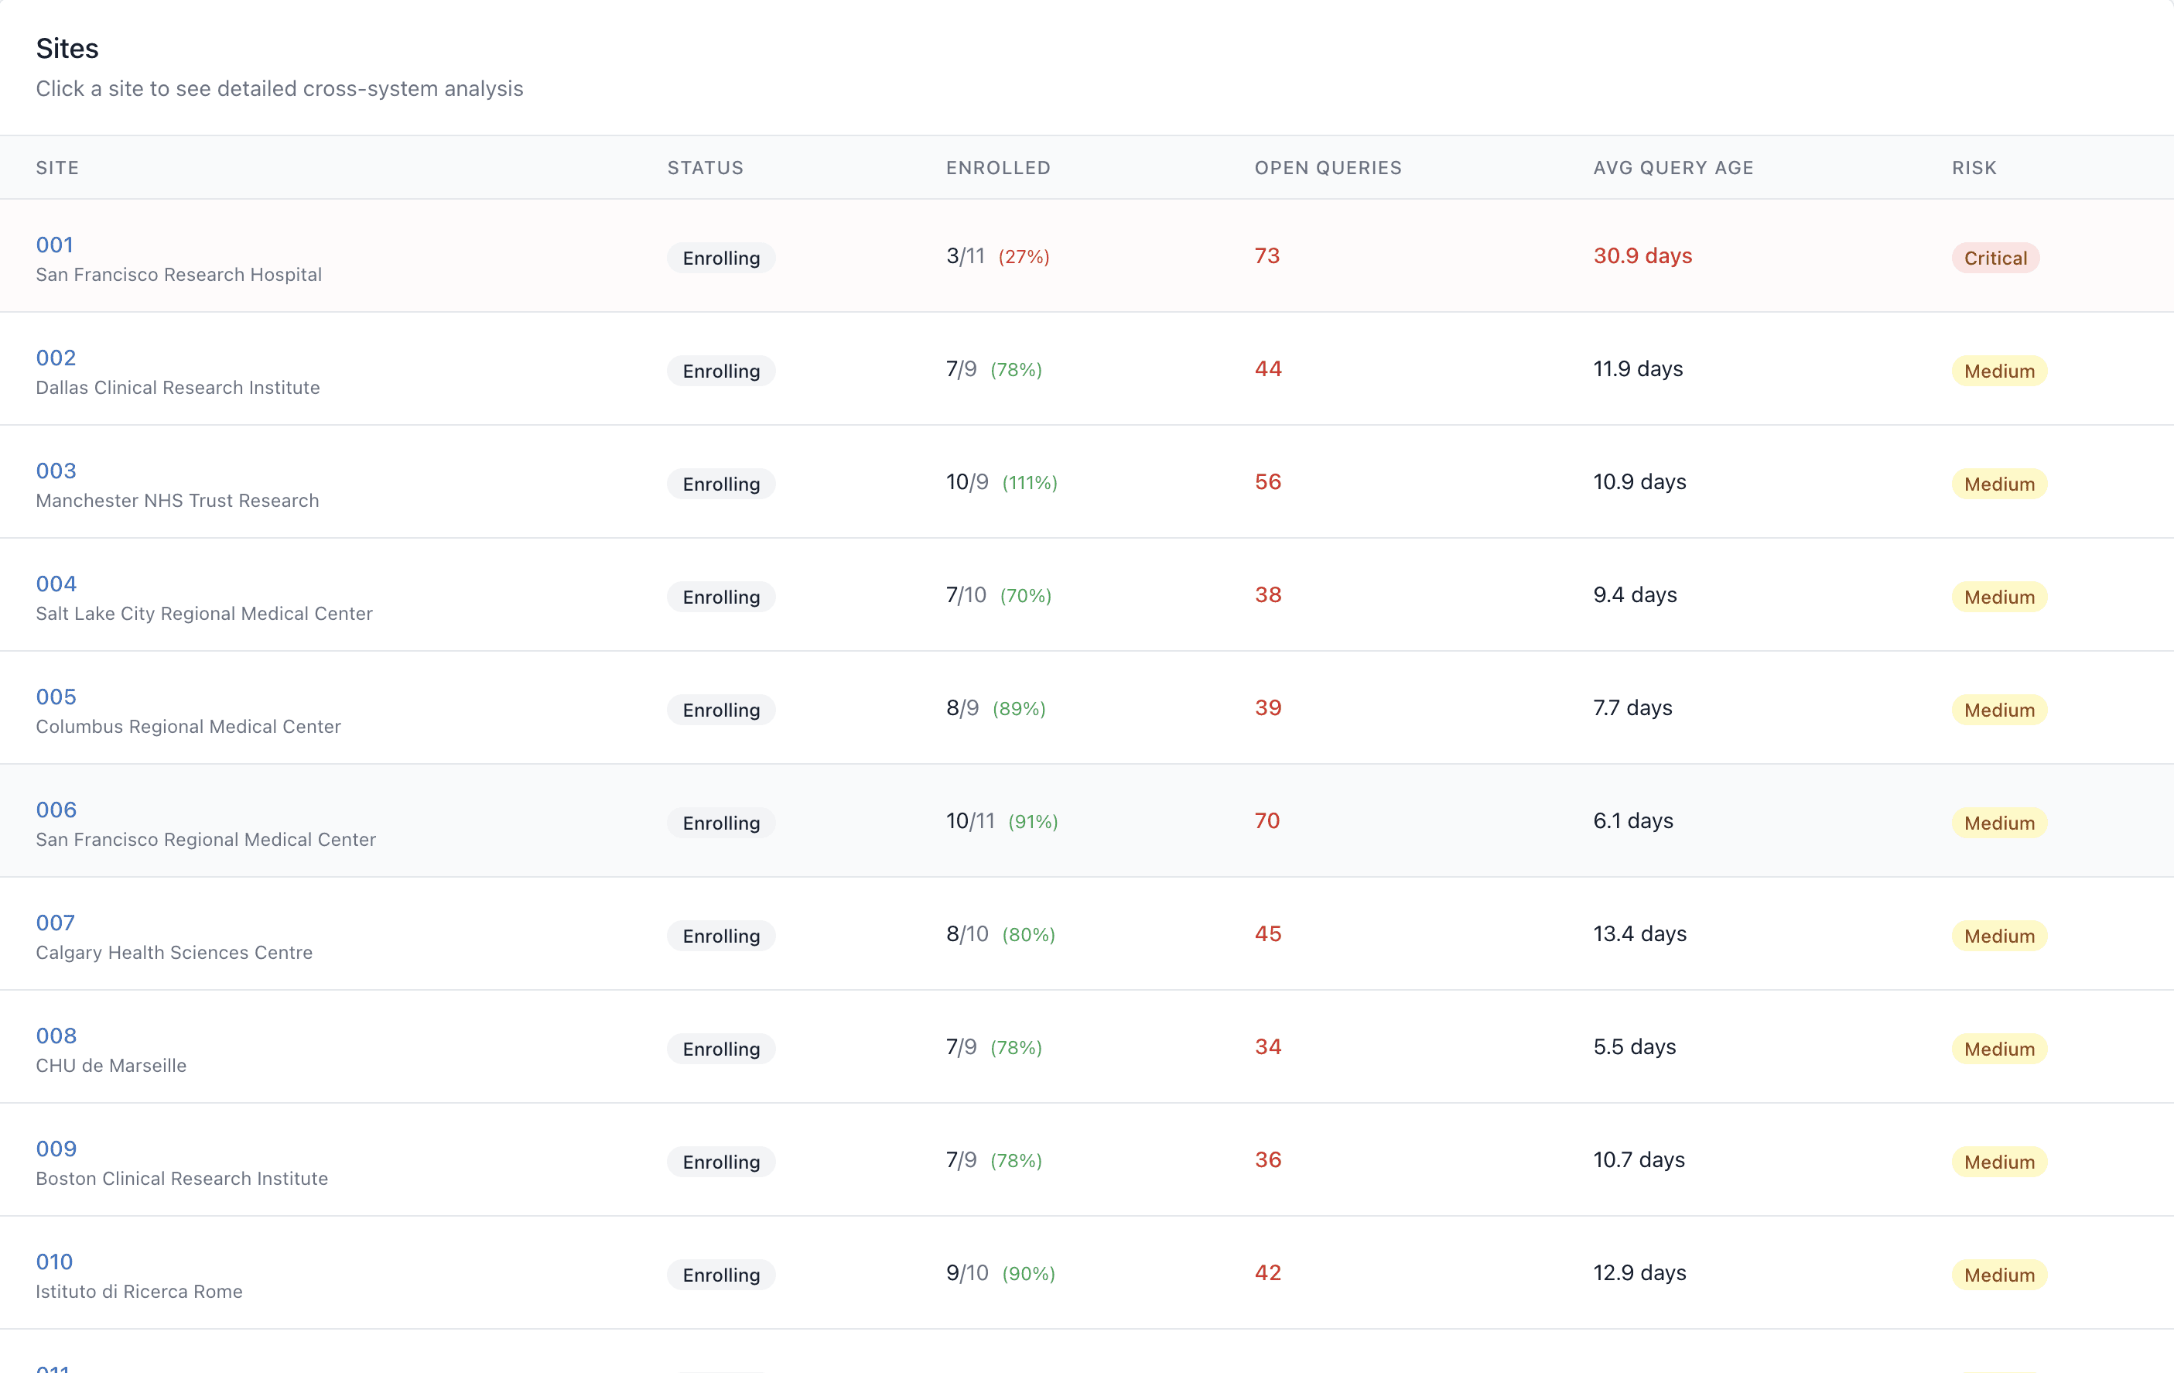Click site 002 Dallas Clinical Research Institute

[x=56, y=358]
